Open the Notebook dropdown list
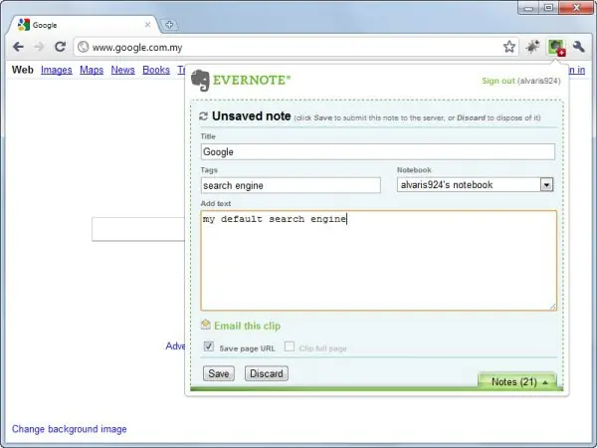 pyautogui.click(x=475, y=185)
